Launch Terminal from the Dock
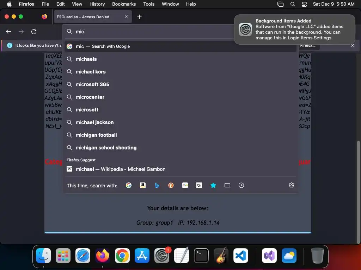Image resolution: width=361 pixels, height=270 pixels. pyautogui.click(x=201, y=256)
